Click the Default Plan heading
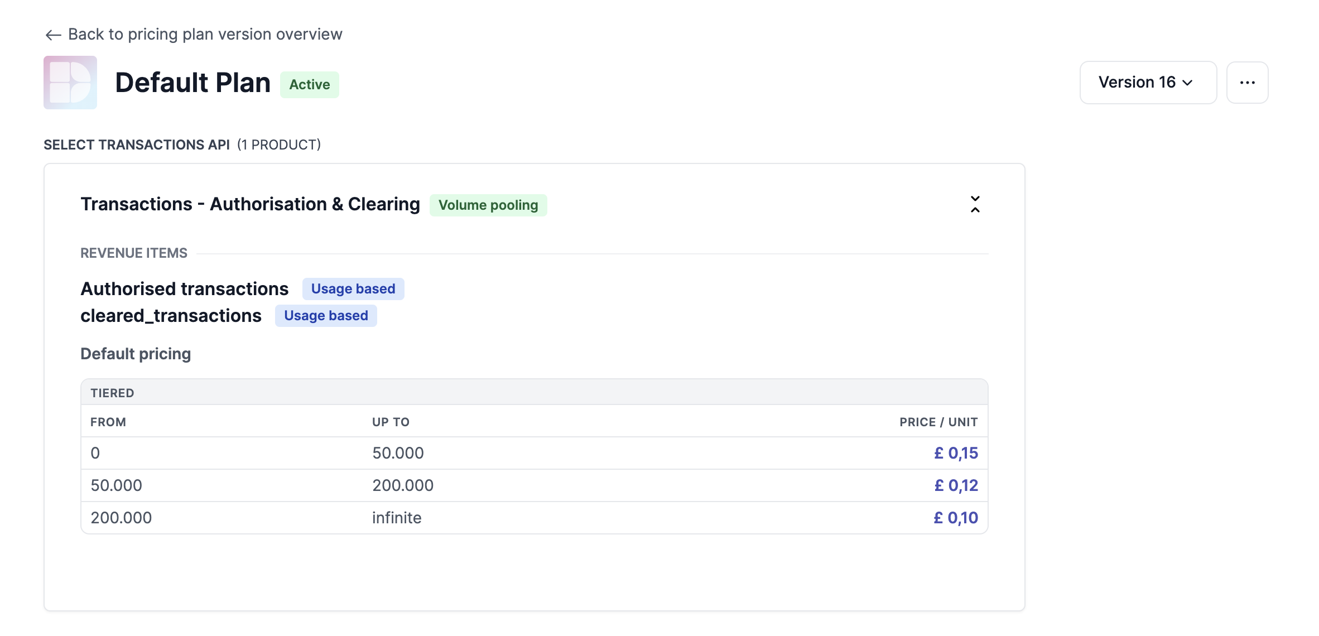Image resolution: width=1319 pixels, height=636 pixels. point(192,83)
